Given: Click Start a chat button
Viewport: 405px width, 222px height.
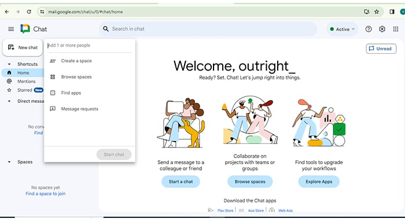Looking at the screenshot, I should (x=181, y=182).
